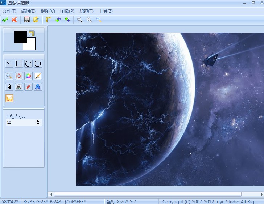The width and height of the screenshot is (264, 204).
Task: Click the floppy disk save icon
Action: point(26,20)
